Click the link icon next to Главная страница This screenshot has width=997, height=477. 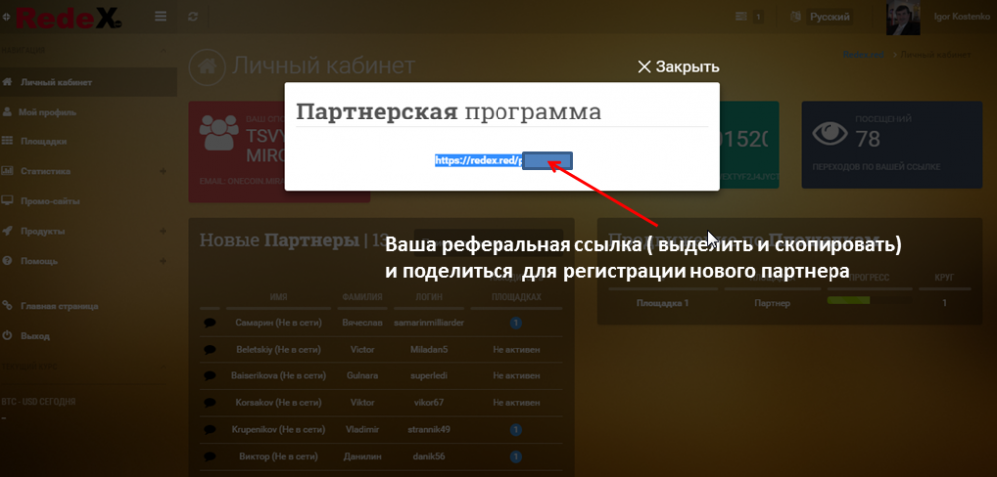pos(7,306)
